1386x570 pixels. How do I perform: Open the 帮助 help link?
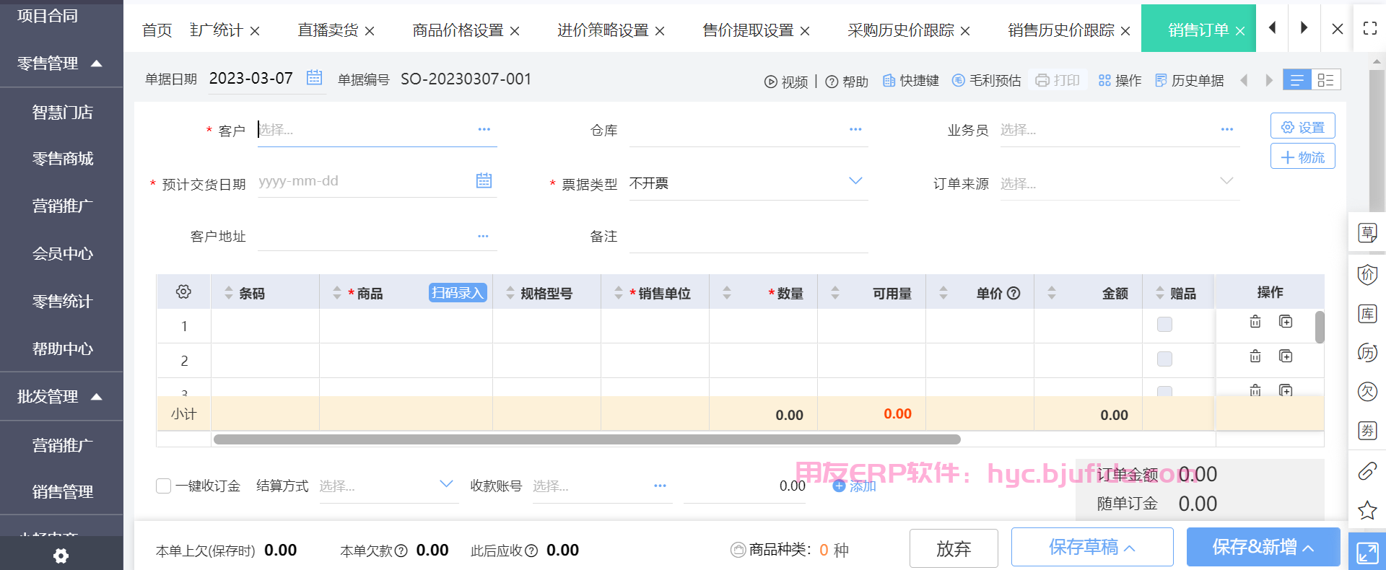click(847, 82)
